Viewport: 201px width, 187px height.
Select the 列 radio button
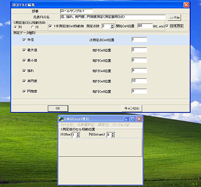15,27
